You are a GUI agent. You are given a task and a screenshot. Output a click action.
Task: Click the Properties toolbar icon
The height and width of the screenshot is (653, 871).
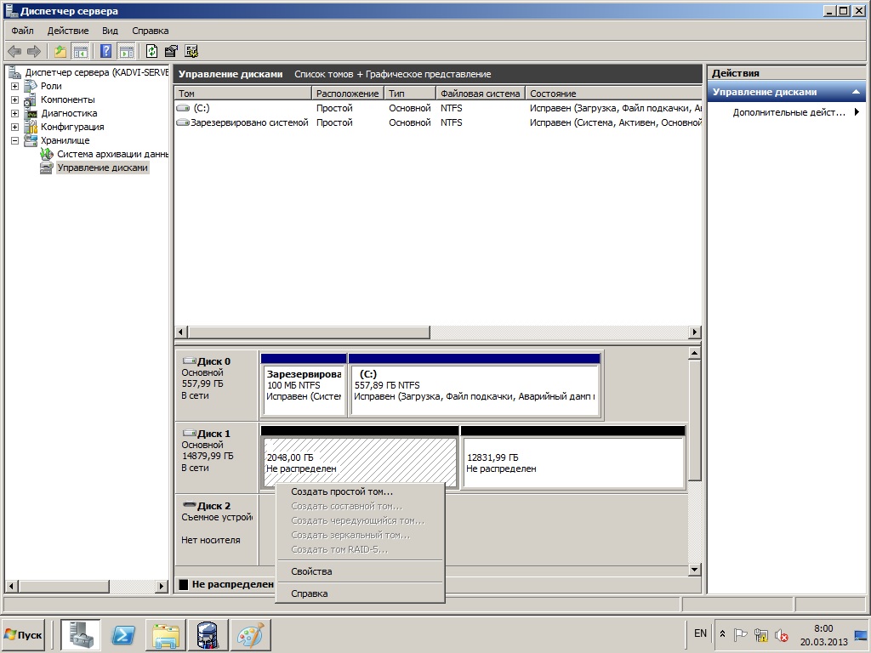(x=171, y=52)
